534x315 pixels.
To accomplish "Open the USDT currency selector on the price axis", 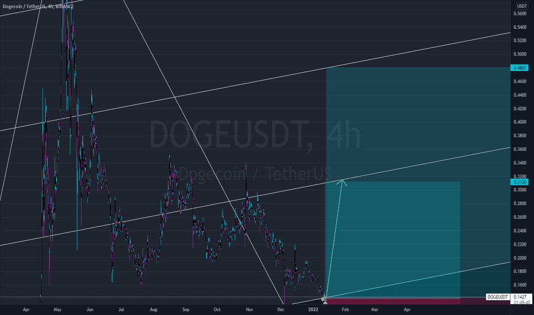I will click(x=522, y=6).
